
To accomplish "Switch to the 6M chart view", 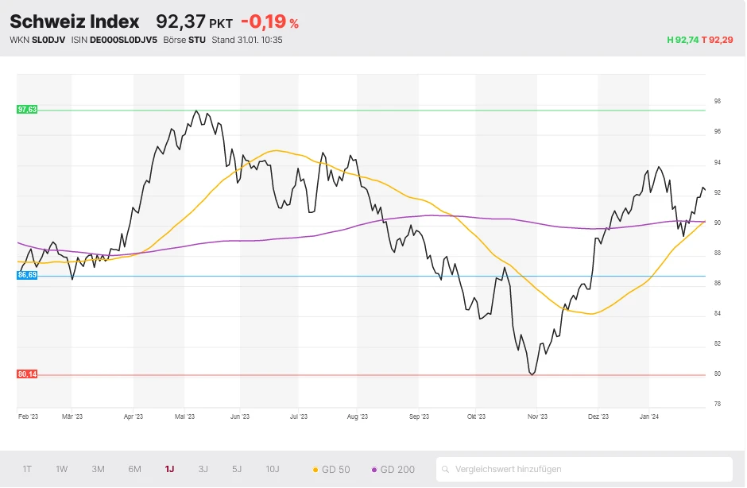I will point(134,469).
